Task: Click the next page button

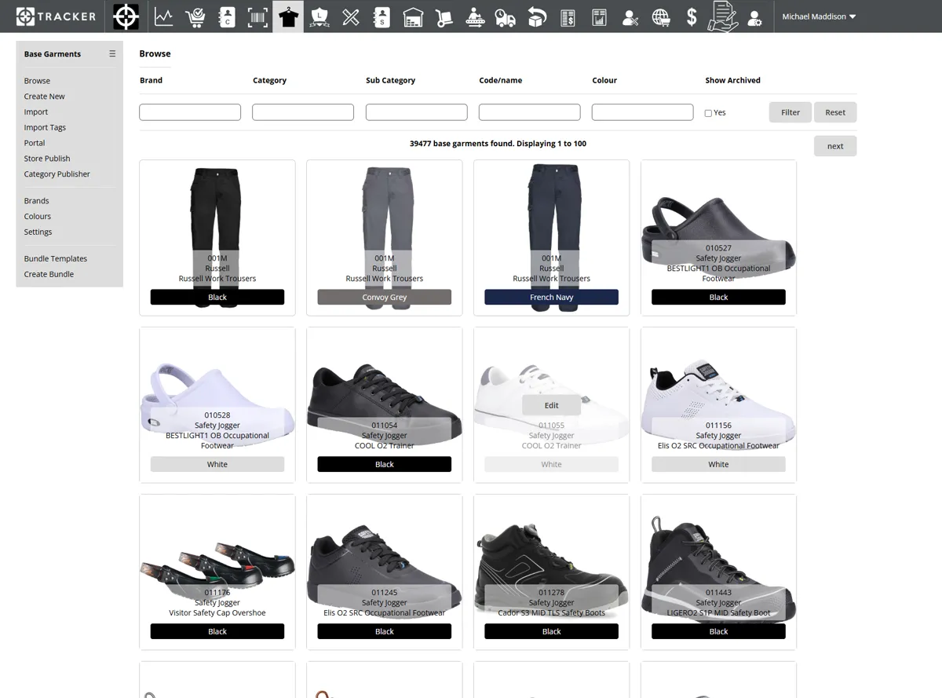Action: coord(835,146)
